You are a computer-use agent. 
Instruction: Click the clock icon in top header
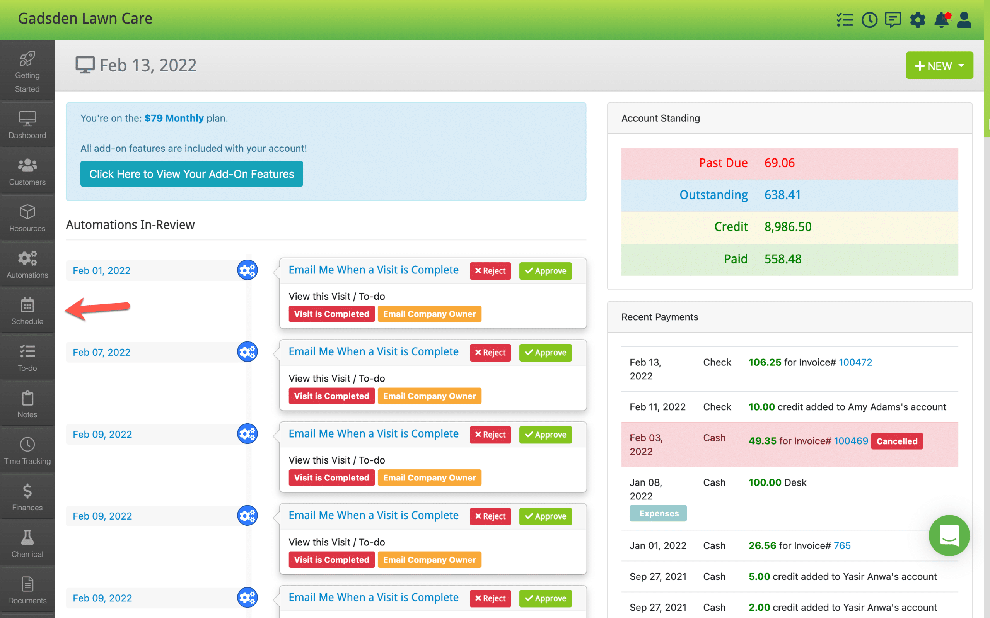[x=869, y=20]
